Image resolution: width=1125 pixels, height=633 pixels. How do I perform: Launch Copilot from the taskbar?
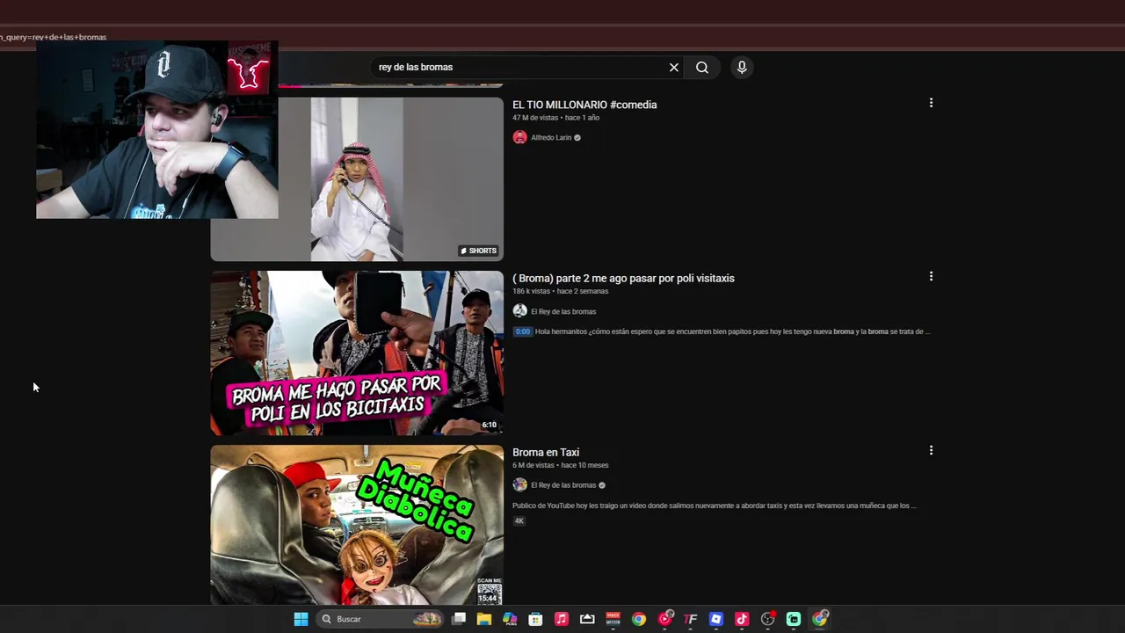pyautogui.click(x=510, y=619)
